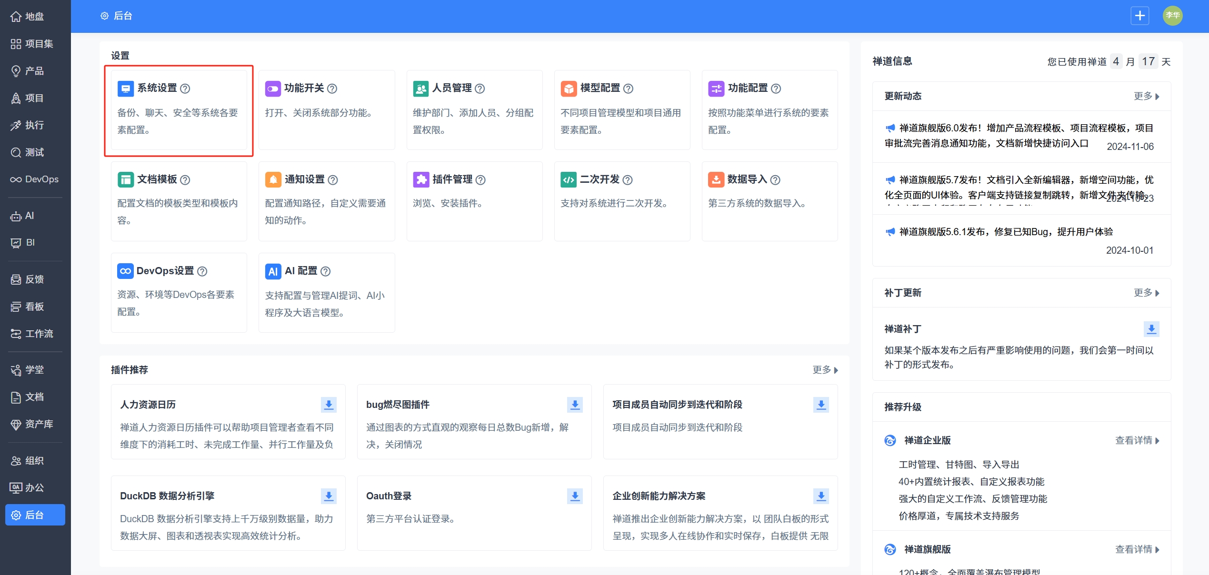
Task: Download the 人力资源日历 plugin
Action: pyautogui.click(x=329, y=405)
